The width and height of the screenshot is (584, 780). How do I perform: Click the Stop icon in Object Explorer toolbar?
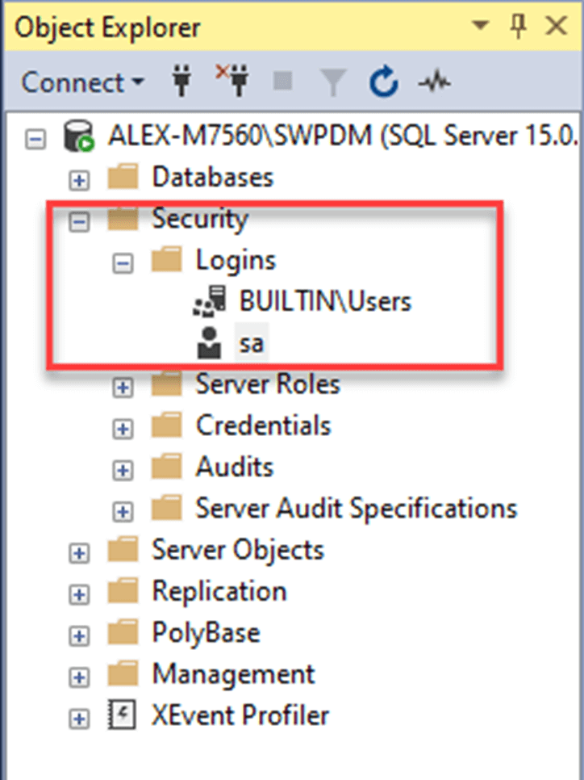pos(282,81)
